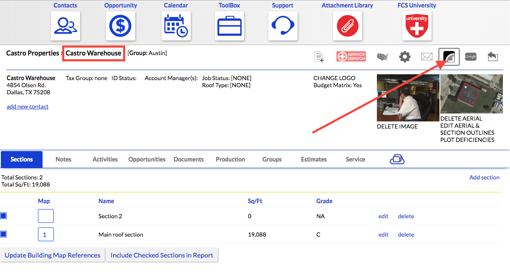Image resolution: width=510 pixels, height=280 pixels.
Task: Open the Calendar icon
Action: [x=176, y=26]
